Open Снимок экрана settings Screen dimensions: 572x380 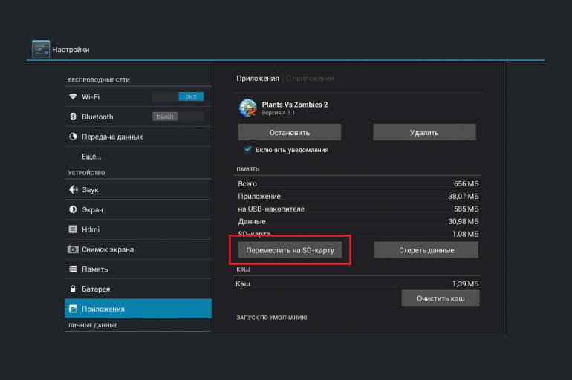[x=138, y=249]
